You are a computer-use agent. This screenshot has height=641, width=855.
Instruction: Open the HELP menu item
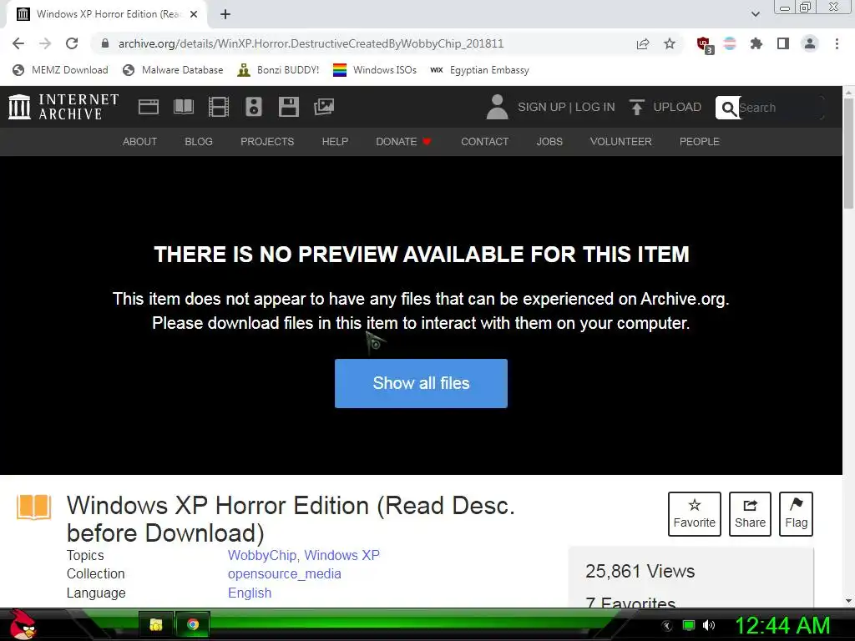click(335, 142)
